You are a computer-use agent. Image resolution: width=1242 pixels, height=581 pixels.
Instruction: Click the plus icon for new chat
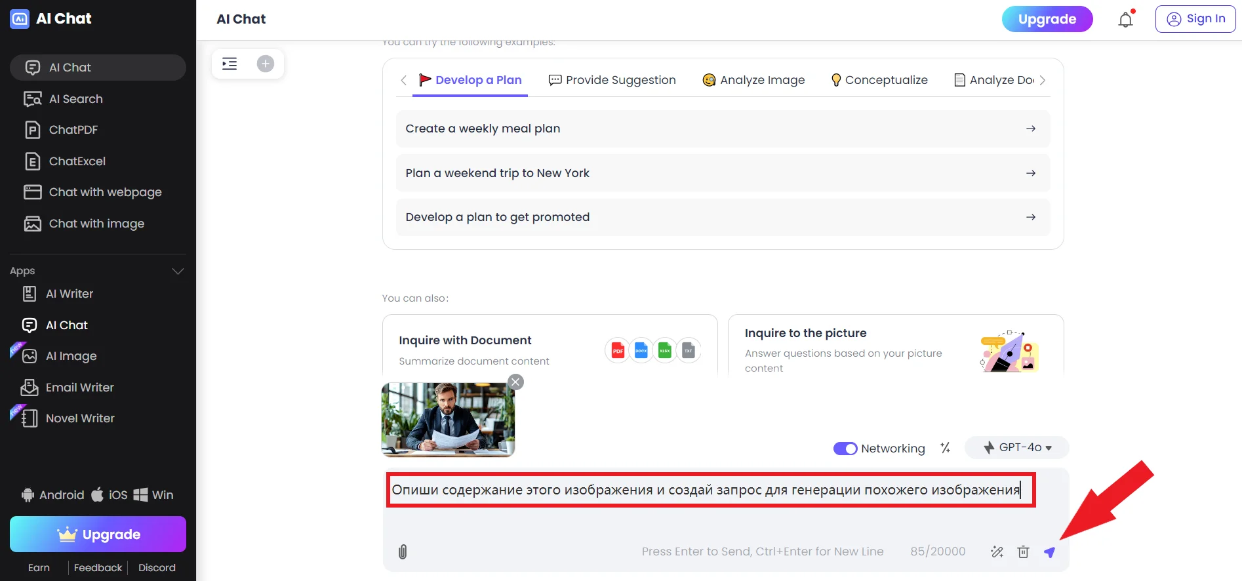point(265,64)
